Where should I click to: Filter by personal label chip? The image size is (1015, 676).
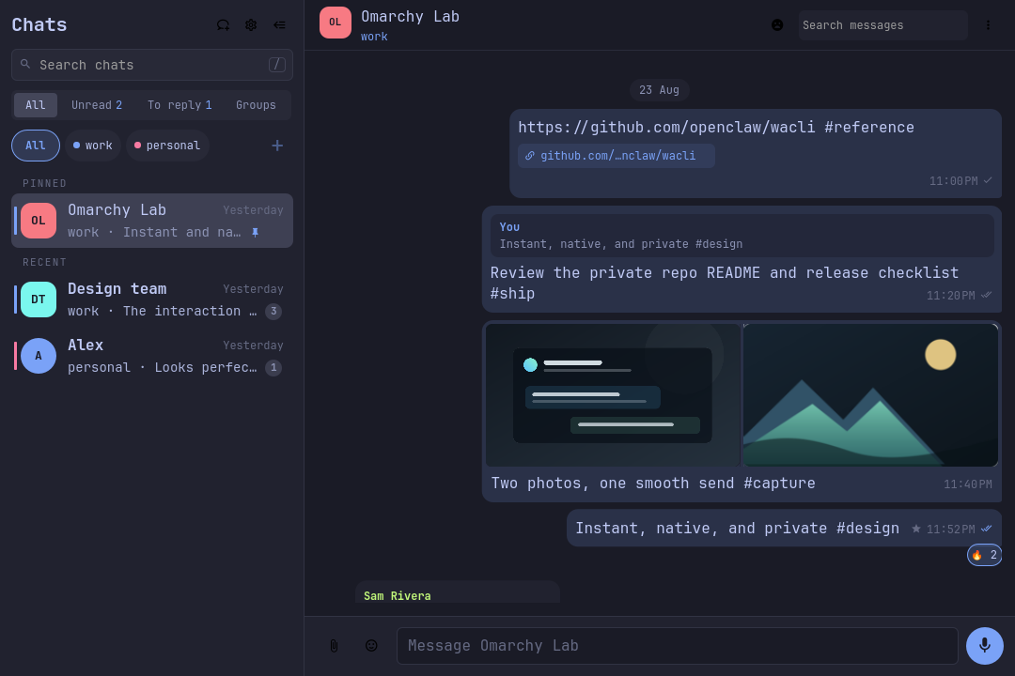coord(167,146)
